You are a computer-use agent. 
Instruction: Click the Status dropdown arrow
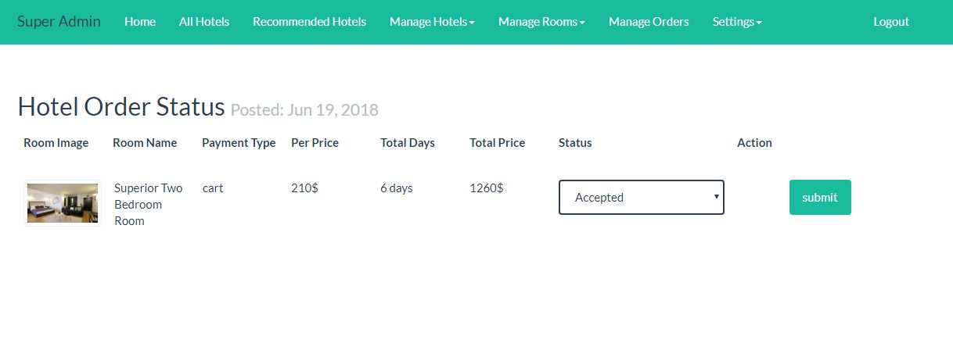pos(717,197)
